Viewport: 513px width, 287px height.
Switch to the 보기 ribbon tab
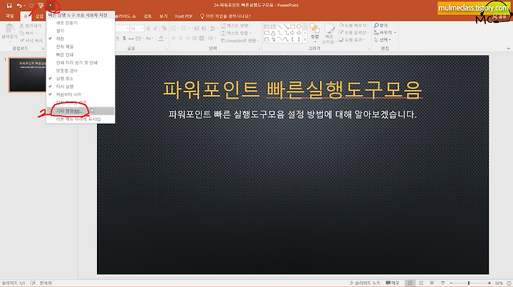click(163, 16)
